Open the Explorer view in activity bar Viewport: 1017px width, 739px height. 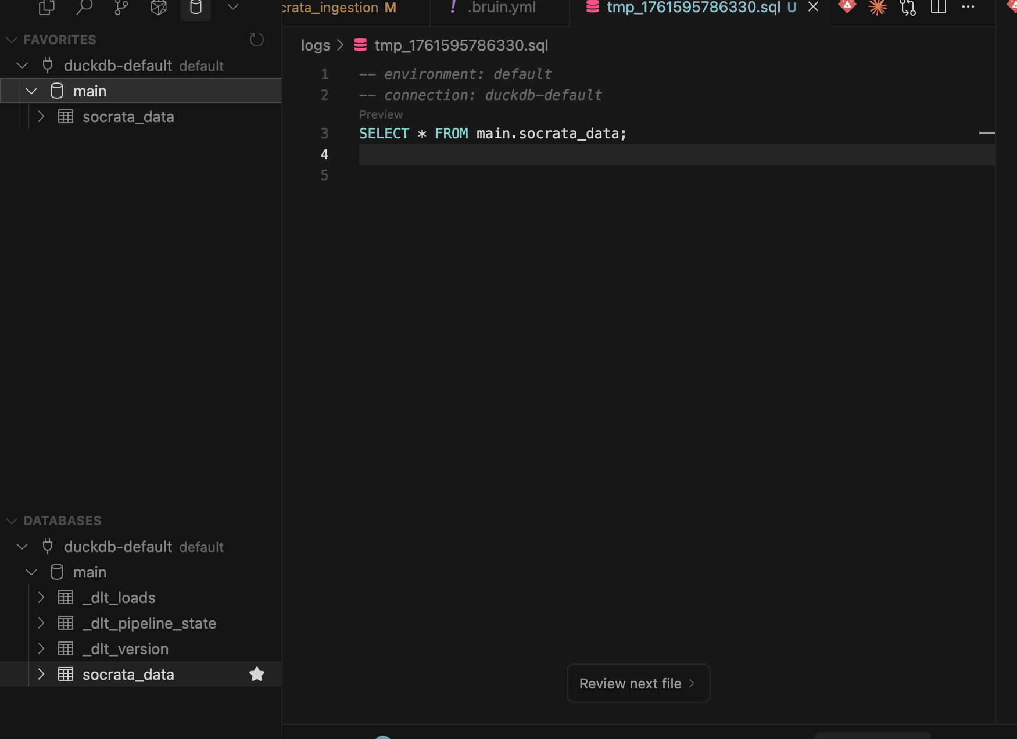46,8
